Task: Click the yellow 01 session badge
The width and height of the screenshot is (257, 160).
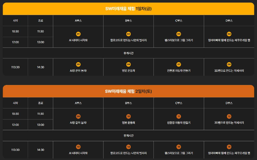Action: [78, 34]
